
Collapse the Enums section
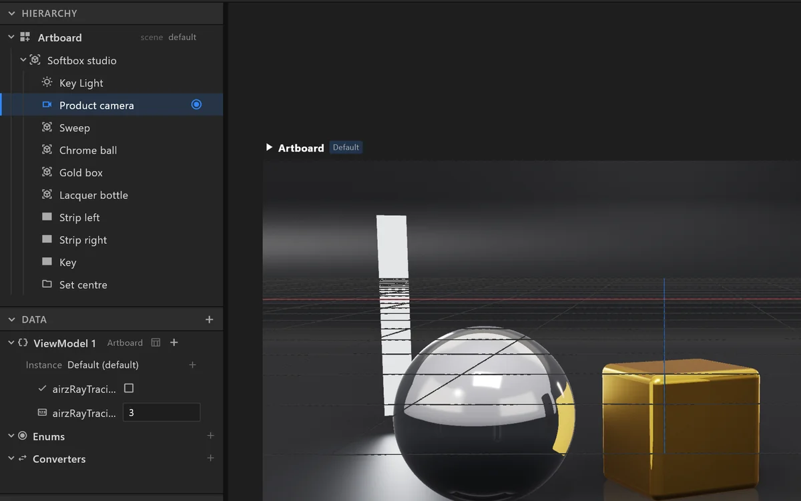click(11, 436)
